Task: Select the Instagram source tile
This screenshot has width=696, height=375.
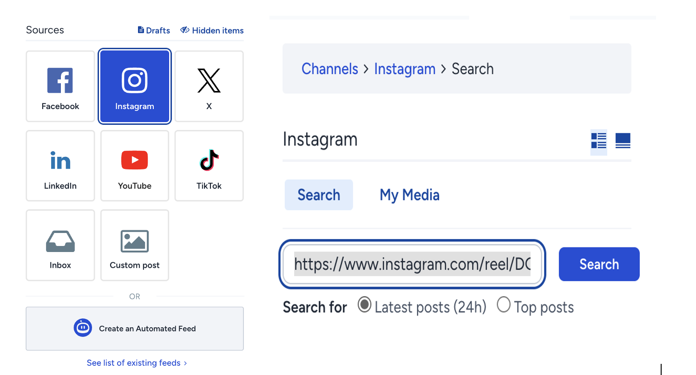Action: 135,86
